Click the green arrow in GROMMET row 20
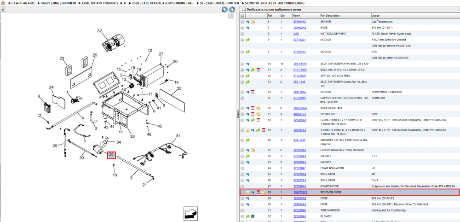Image resolution: width=460 pixels, height=222 pixels. tap(247, 140)
